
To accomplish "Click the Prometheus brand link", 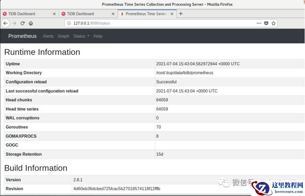I will tap(22, 36).
